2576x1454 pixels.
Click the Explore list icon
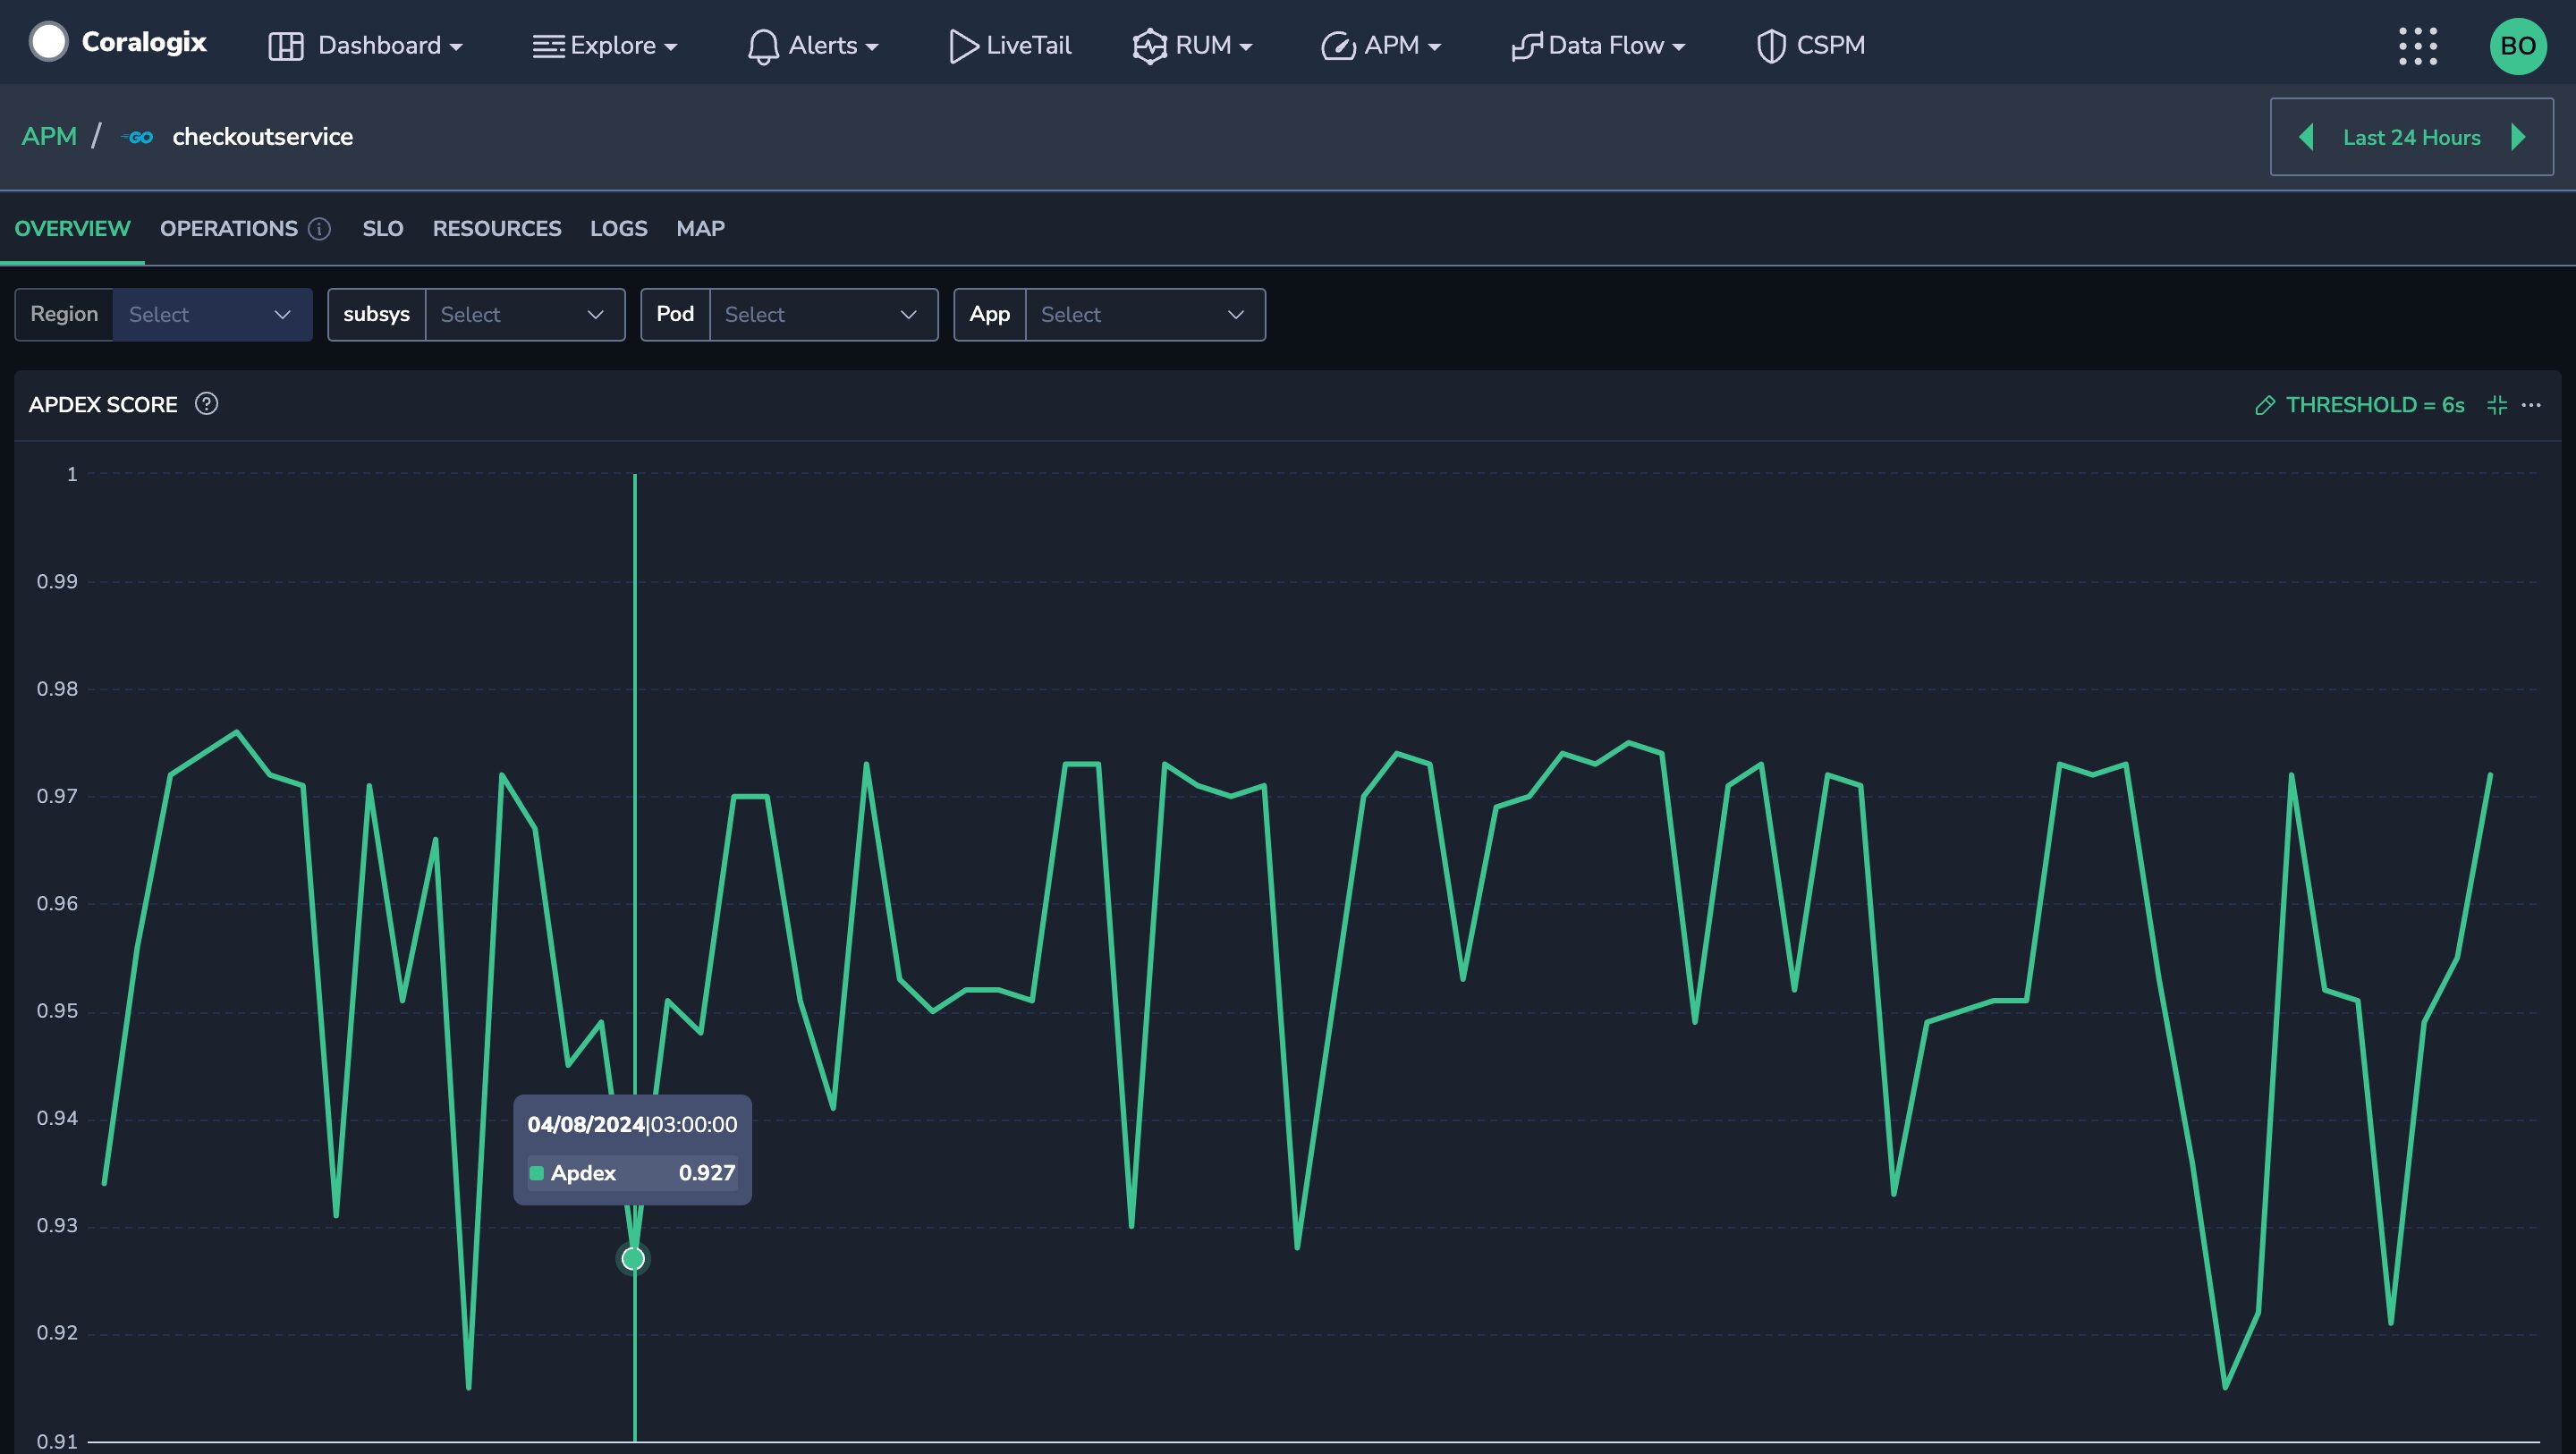[548, 46]
